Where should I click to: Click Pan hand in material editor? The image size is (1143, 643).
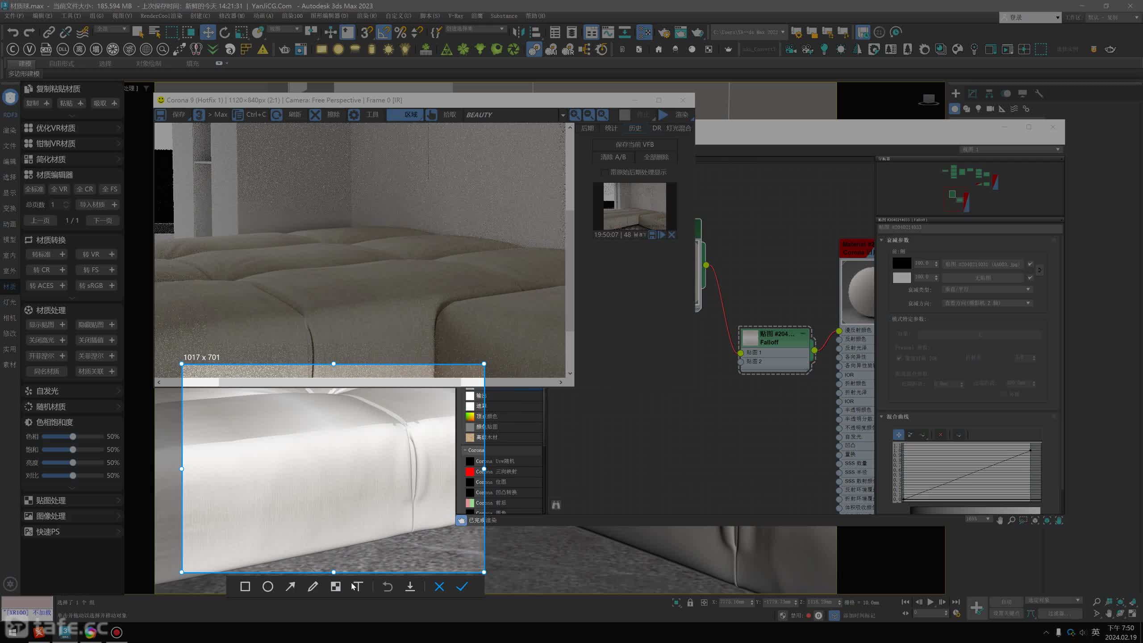1000,520
